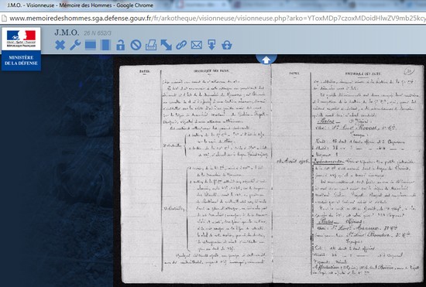This screenshot has height=287, width=426.
Task: Click the left page of the journal
Action: pyautogui.click(x=196, y=173)
